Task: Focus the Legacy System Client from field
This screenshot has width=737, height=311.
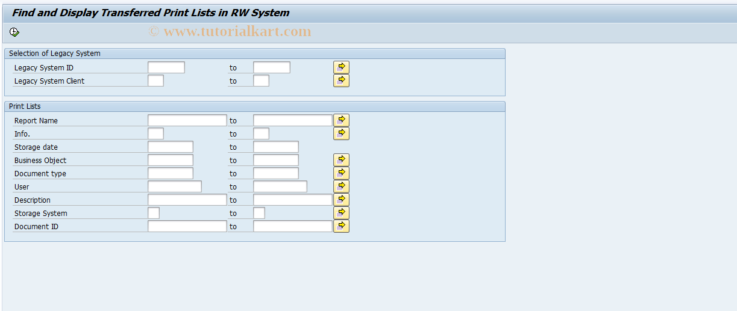Action: click(155, 81)
